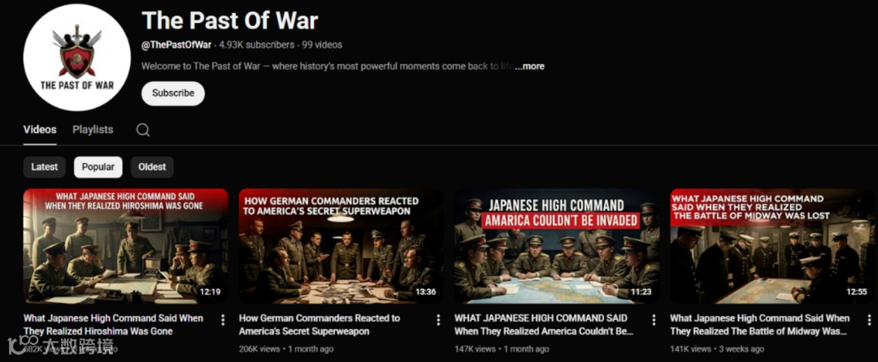
Task: Open Battle of Midway Was Lost thumbnail
Action: pyautogui.click(x=772, y=247)
